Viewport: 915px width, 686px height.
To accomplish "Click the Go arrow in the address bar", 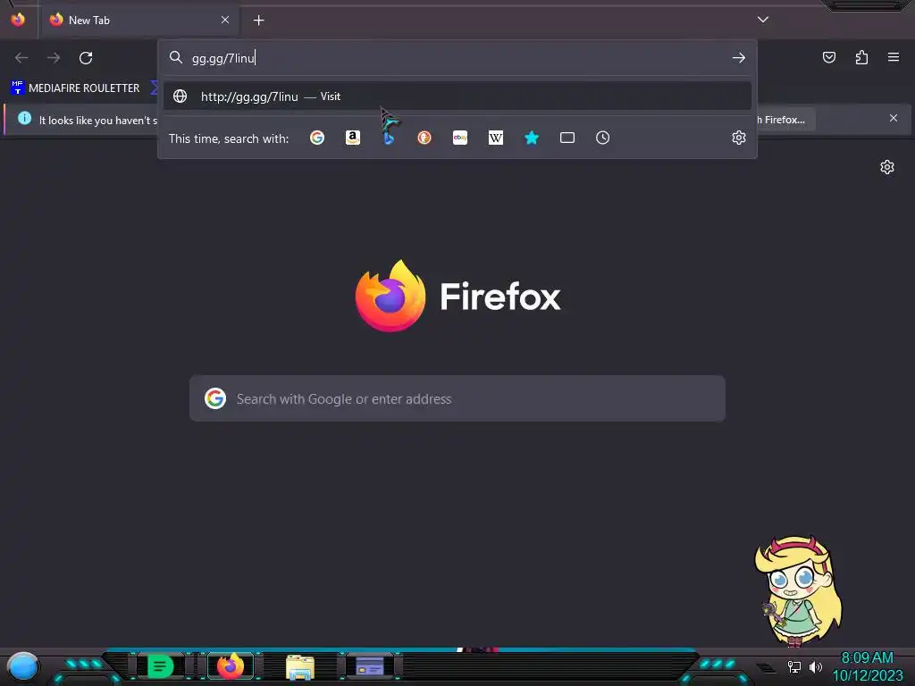I will tap(739, 58).
